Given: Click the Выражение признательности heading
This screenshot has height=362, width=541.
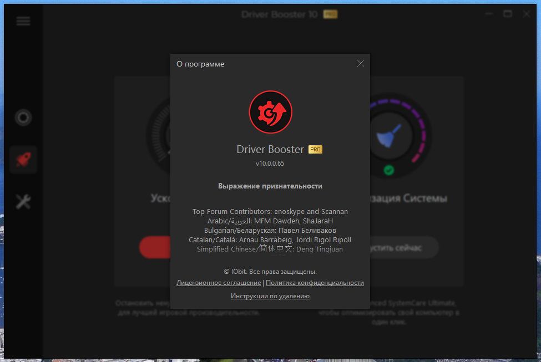Looking at the screenshot, I should pyautogui.click(x=270, y=186).
